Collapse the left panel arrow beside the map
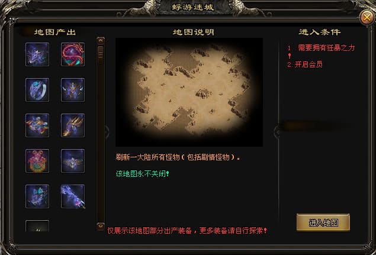The width and height of the screenshot is (376, 255). coord(107,132)
